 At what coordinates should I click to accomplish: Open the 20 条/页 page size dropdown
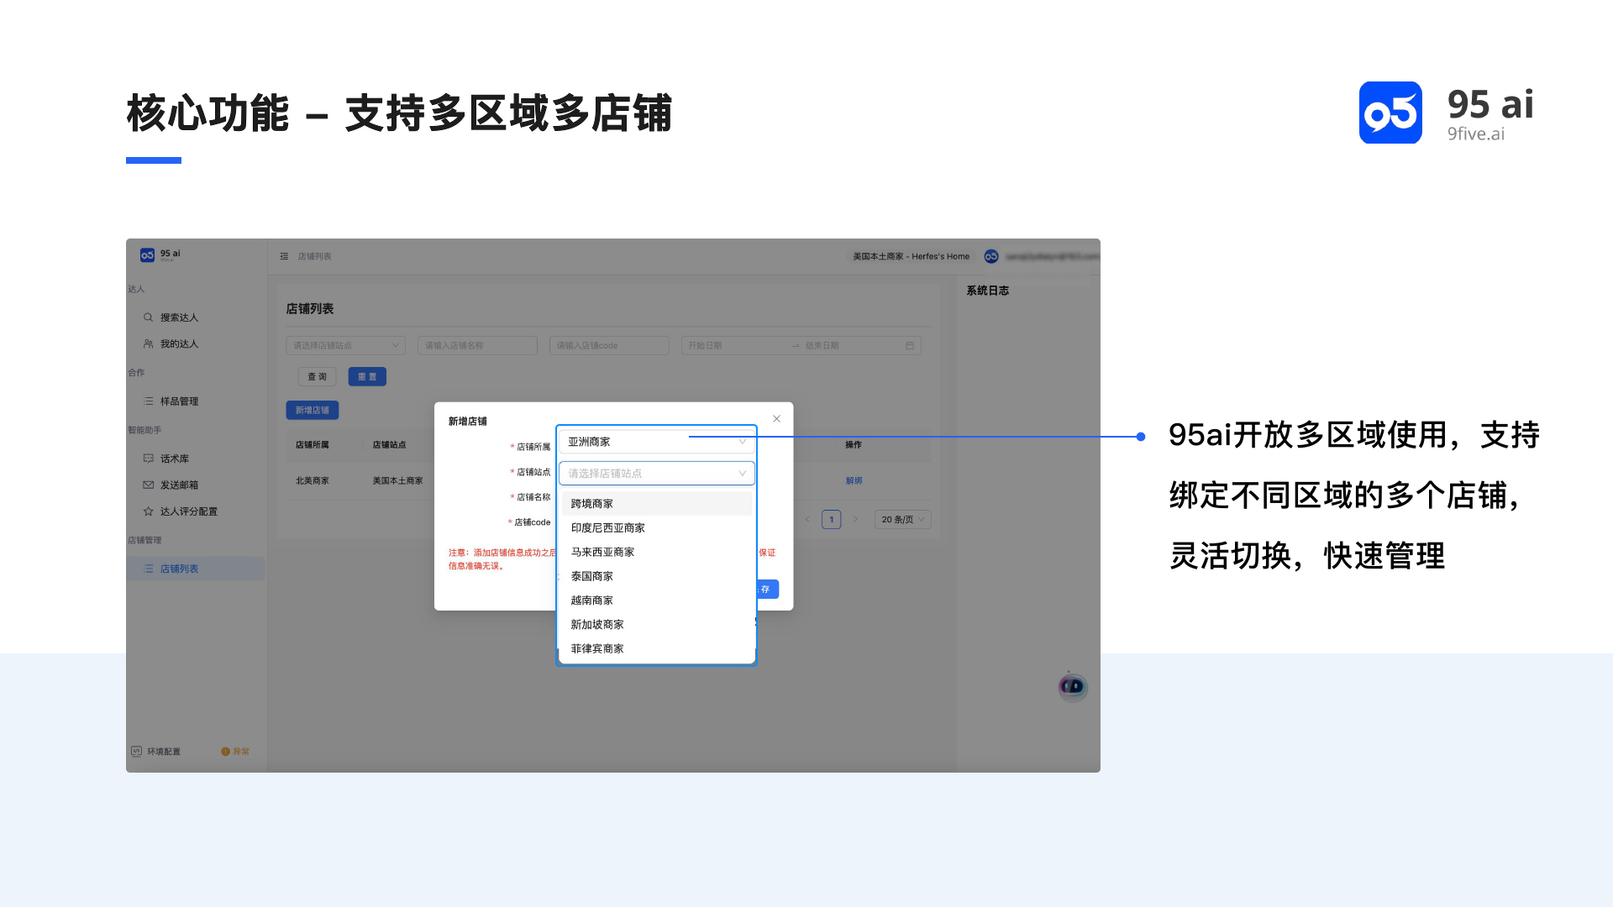(x=903, y=519)
